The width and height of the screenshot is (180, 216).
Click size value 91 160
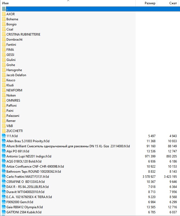coord(151,146)
